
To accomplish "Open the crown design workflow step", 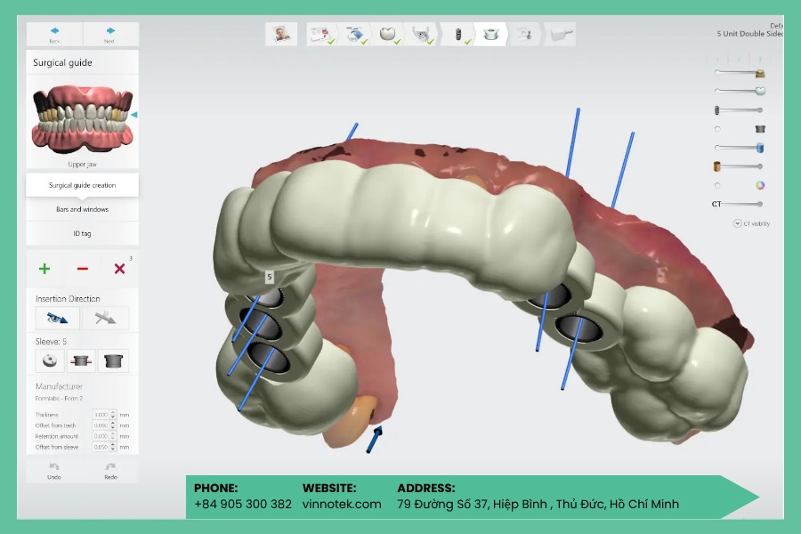I will [388, 34].
